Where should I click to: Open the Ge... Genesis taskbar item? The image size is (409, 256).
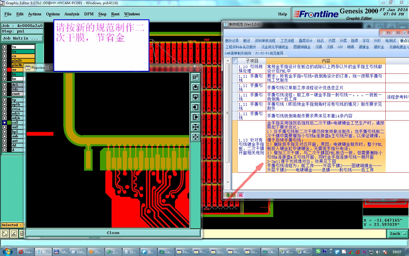[x=166, y=252]
